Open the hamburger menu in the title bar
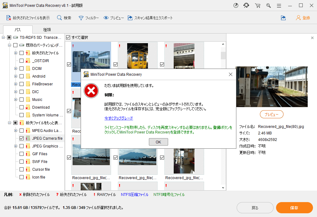Image resolution: width=317 pixels, height=217 pixels. pyautogui.click(x=279, y=5)
